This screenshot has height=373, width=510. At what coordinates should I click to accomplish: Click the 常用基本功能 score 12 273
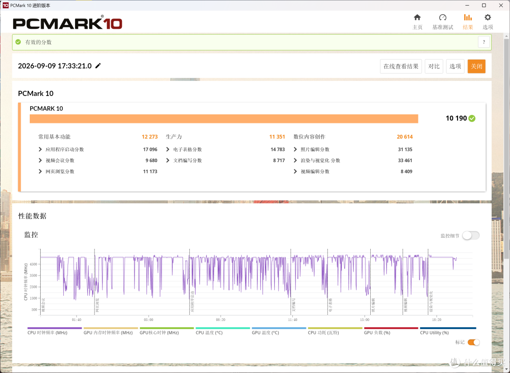coord(150,137)
